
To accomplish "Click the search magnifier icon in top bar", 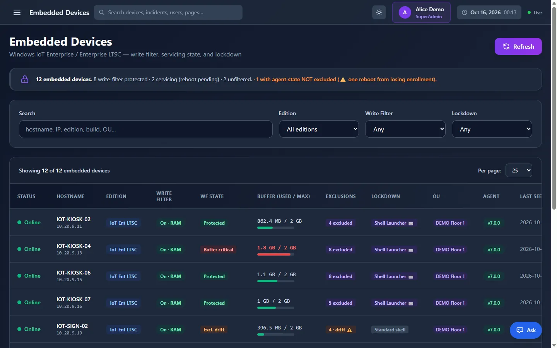I will pos(102,12).
